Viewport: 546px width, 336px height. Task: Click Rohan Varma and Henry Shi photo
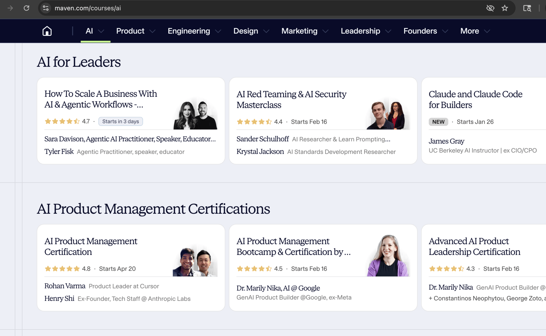[195, 261]
